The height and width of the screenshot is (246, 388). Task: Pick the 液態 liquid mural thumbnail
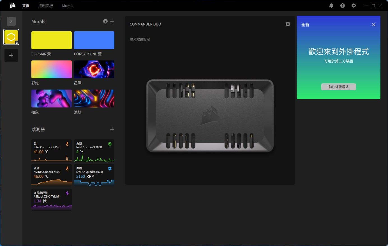[94, 99]
